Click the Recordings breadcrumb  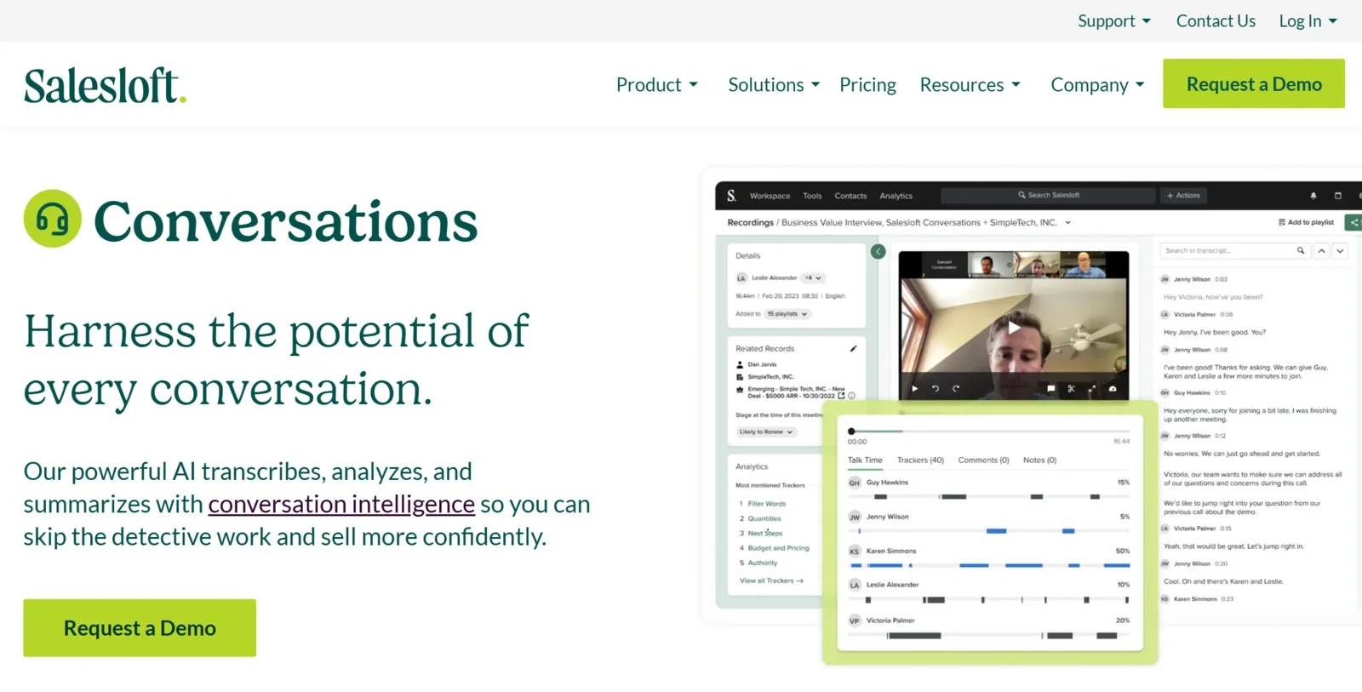click(x=750, y=222)
